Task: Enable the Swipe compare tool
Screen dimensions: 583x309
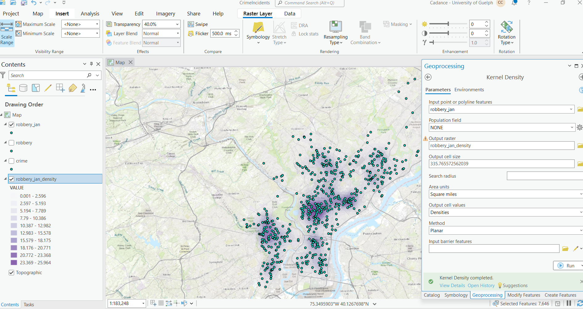Action: tap(198, 24)
